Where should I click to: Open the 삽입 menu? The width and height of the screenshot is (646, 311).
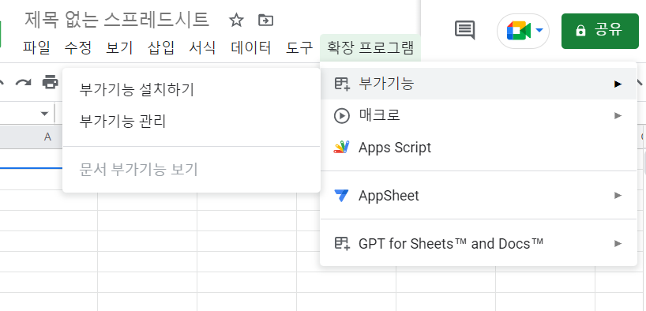[x=161, y=48]
